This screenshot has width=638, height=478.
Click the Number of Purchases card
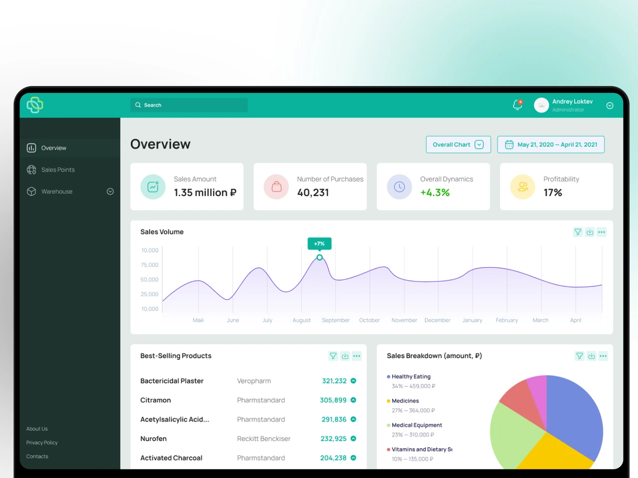pos(310,187)
